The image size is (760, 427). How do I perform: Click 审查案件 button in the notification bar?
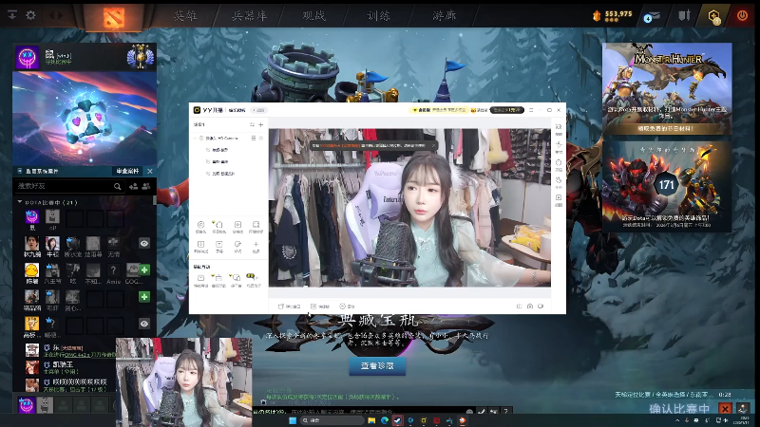pos(127,171)
